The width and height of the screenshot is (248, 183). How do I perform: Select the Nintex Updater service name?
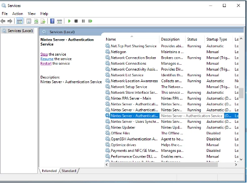click(123, 127)
